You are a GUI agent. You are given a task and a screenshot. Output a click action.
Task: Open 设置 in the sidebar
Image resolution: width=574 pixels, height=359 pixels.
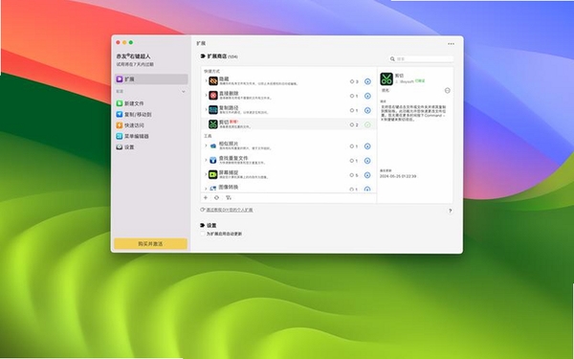[x=125, y=147]
